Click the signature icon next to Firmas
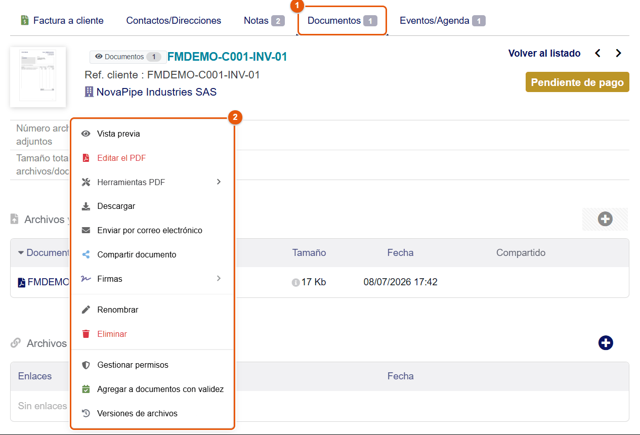Viewport: 640px width, 435px height. pos(86,279)
